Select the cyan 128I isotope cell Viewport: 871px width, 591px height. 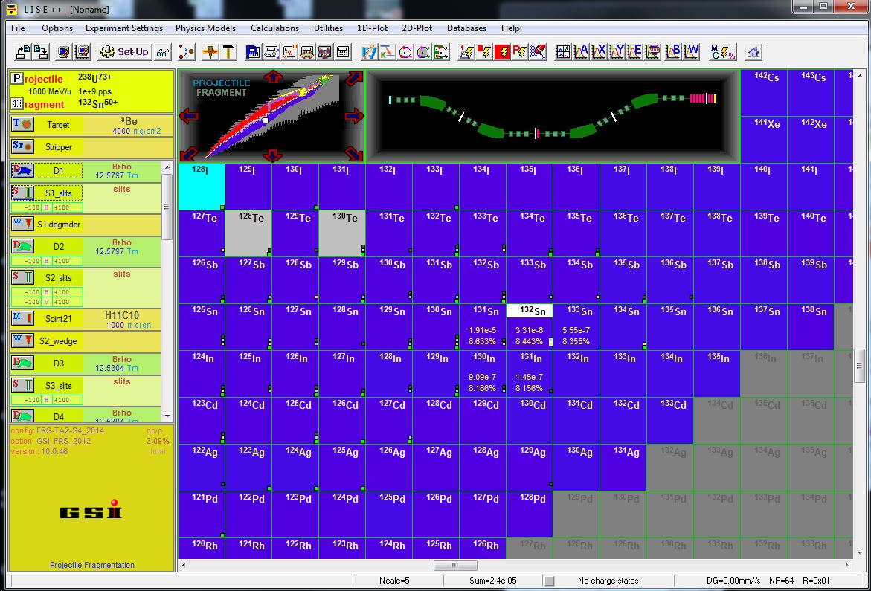(x=202, y=187)
